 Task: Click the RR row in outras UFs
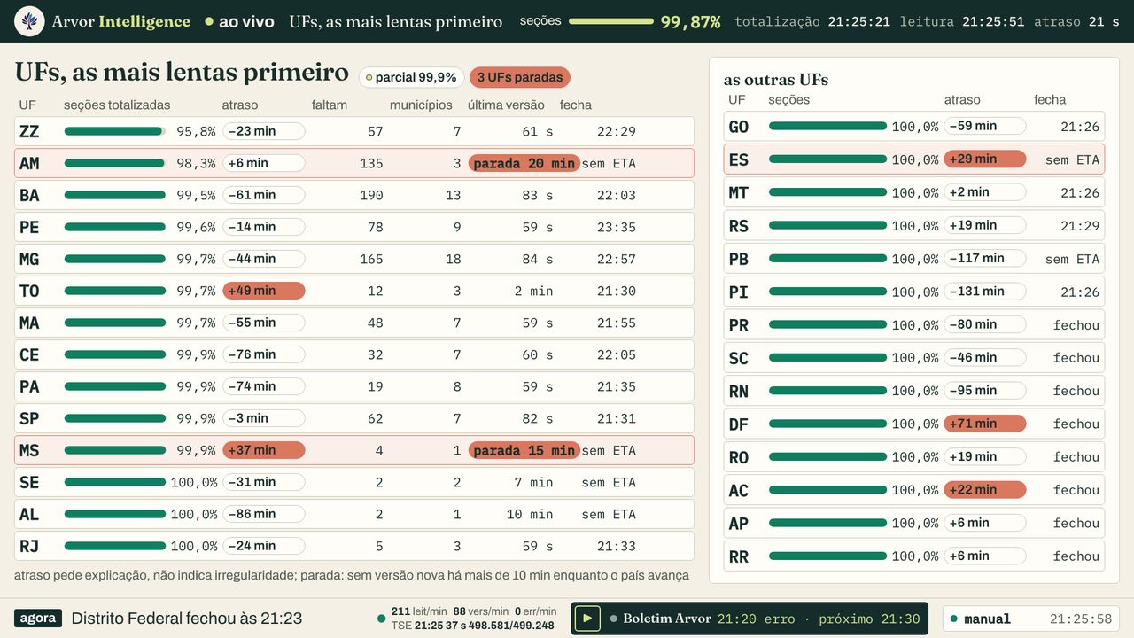[914, 556]
